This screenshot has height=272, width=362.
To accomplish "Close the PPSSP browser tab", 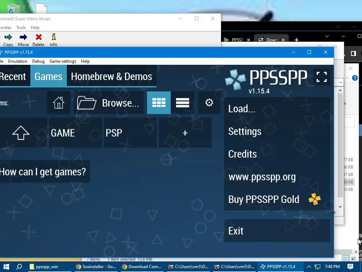I will (249, 40).
